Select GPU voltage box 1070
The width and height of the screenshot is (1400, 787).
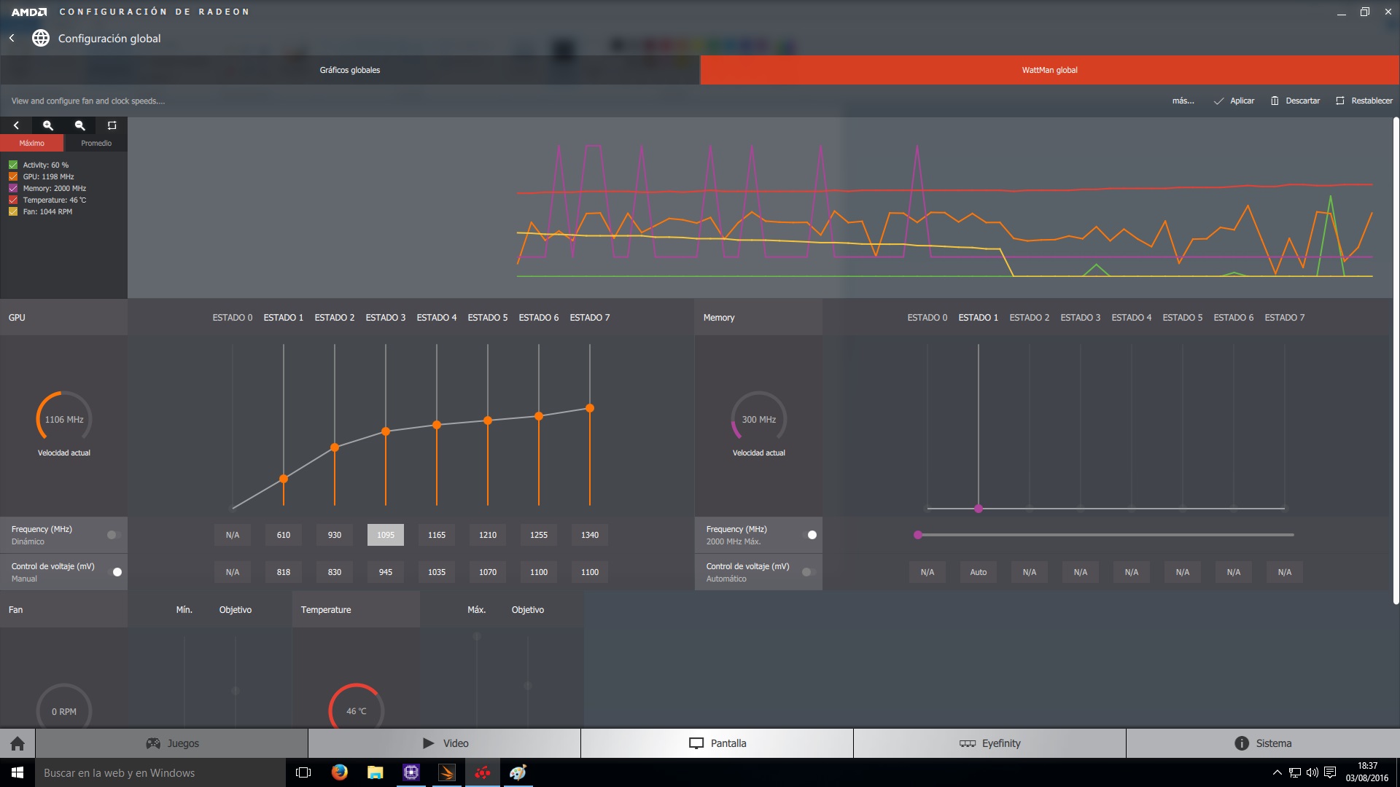tap(488, 572)
